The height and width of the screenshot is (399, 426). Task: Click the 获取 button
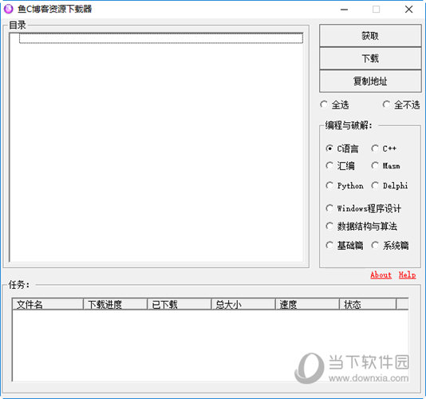(370, 36)
